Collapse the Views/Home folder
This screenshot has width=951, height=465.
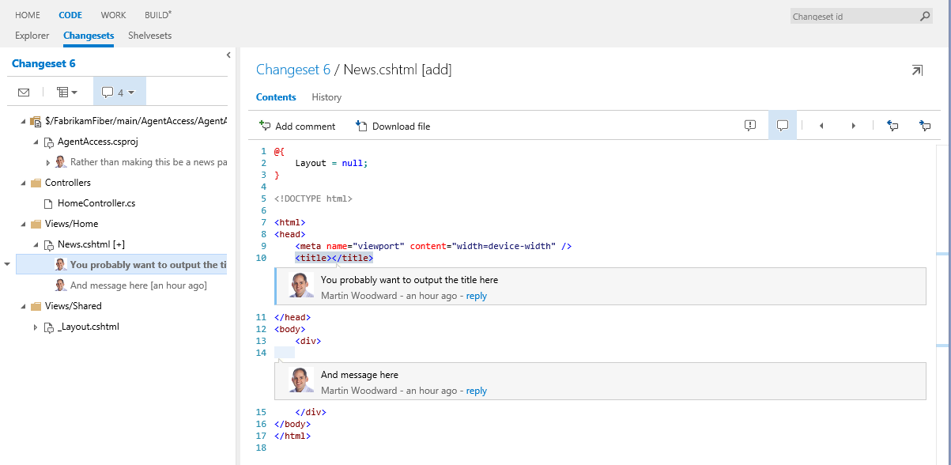23,224
